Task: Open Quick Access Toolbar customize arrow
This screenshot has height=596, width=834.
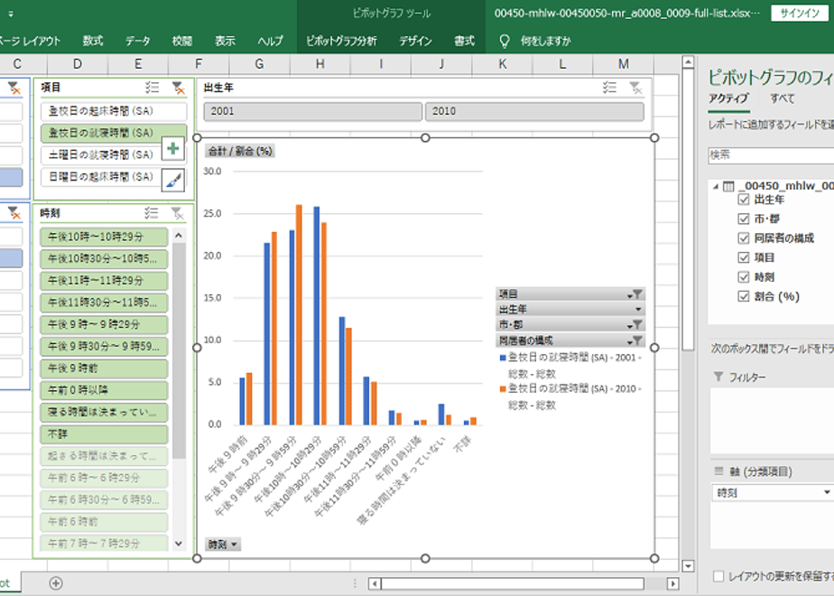Action: 11,14
